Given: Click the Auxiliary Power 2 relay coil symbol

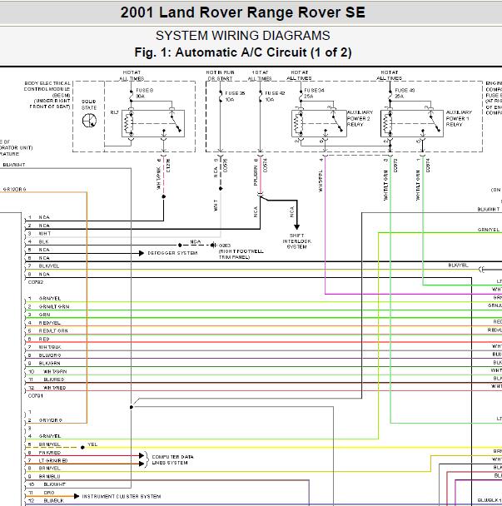Looking at the screenshot, I should [x=298, y=124].
